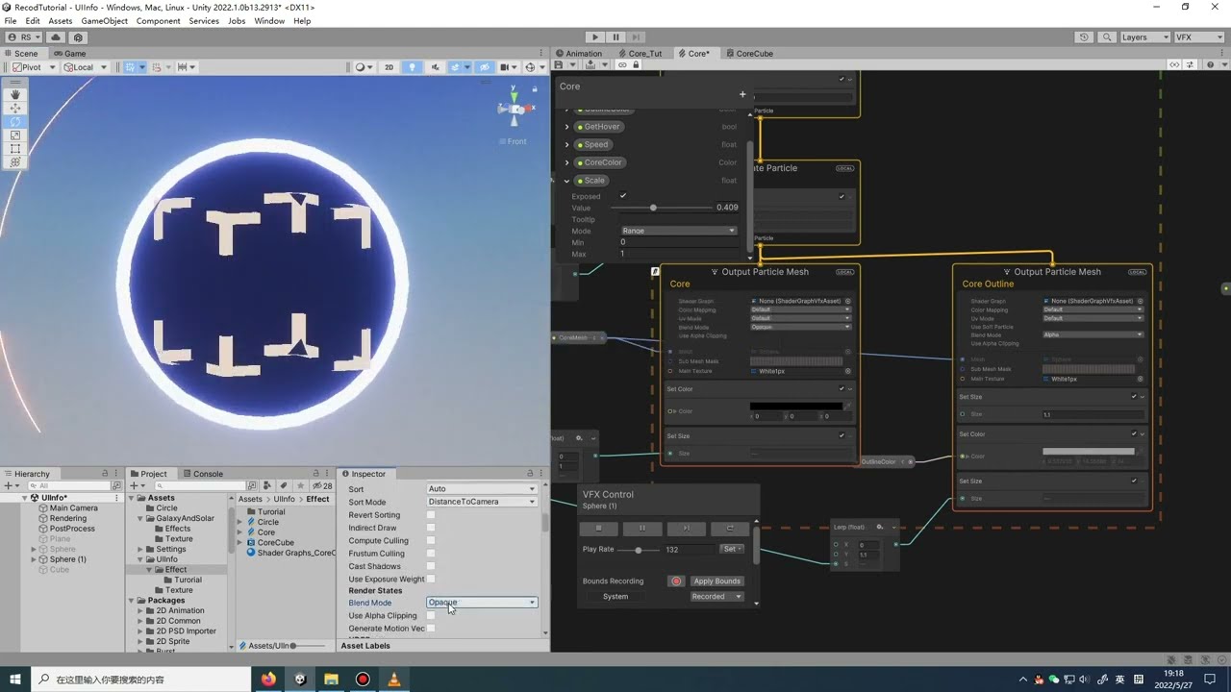Open the VLC icon in the taskbar
This screenshot has height=692, width=1231.
pyautogui.click(x=393, y=680)
